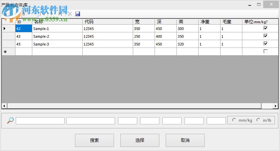Click the 取消 (Cancel) button
The height and width of the screenshot is (151, 280).
click(x=185, y=140)
